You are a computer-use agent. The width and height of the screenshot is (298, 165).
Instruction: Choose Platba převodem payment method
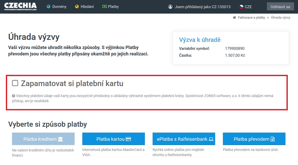point(254,139)
